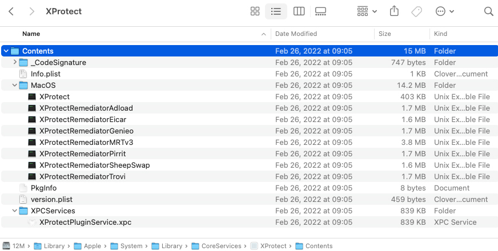498x251 pixels.
Task: Click the Info.plist file name
Action: pos(46,74)
